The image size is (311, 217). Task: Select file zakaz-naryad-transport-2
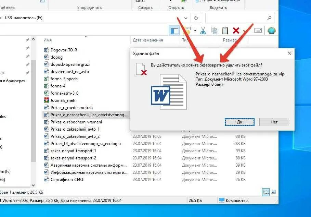point(73,158)
